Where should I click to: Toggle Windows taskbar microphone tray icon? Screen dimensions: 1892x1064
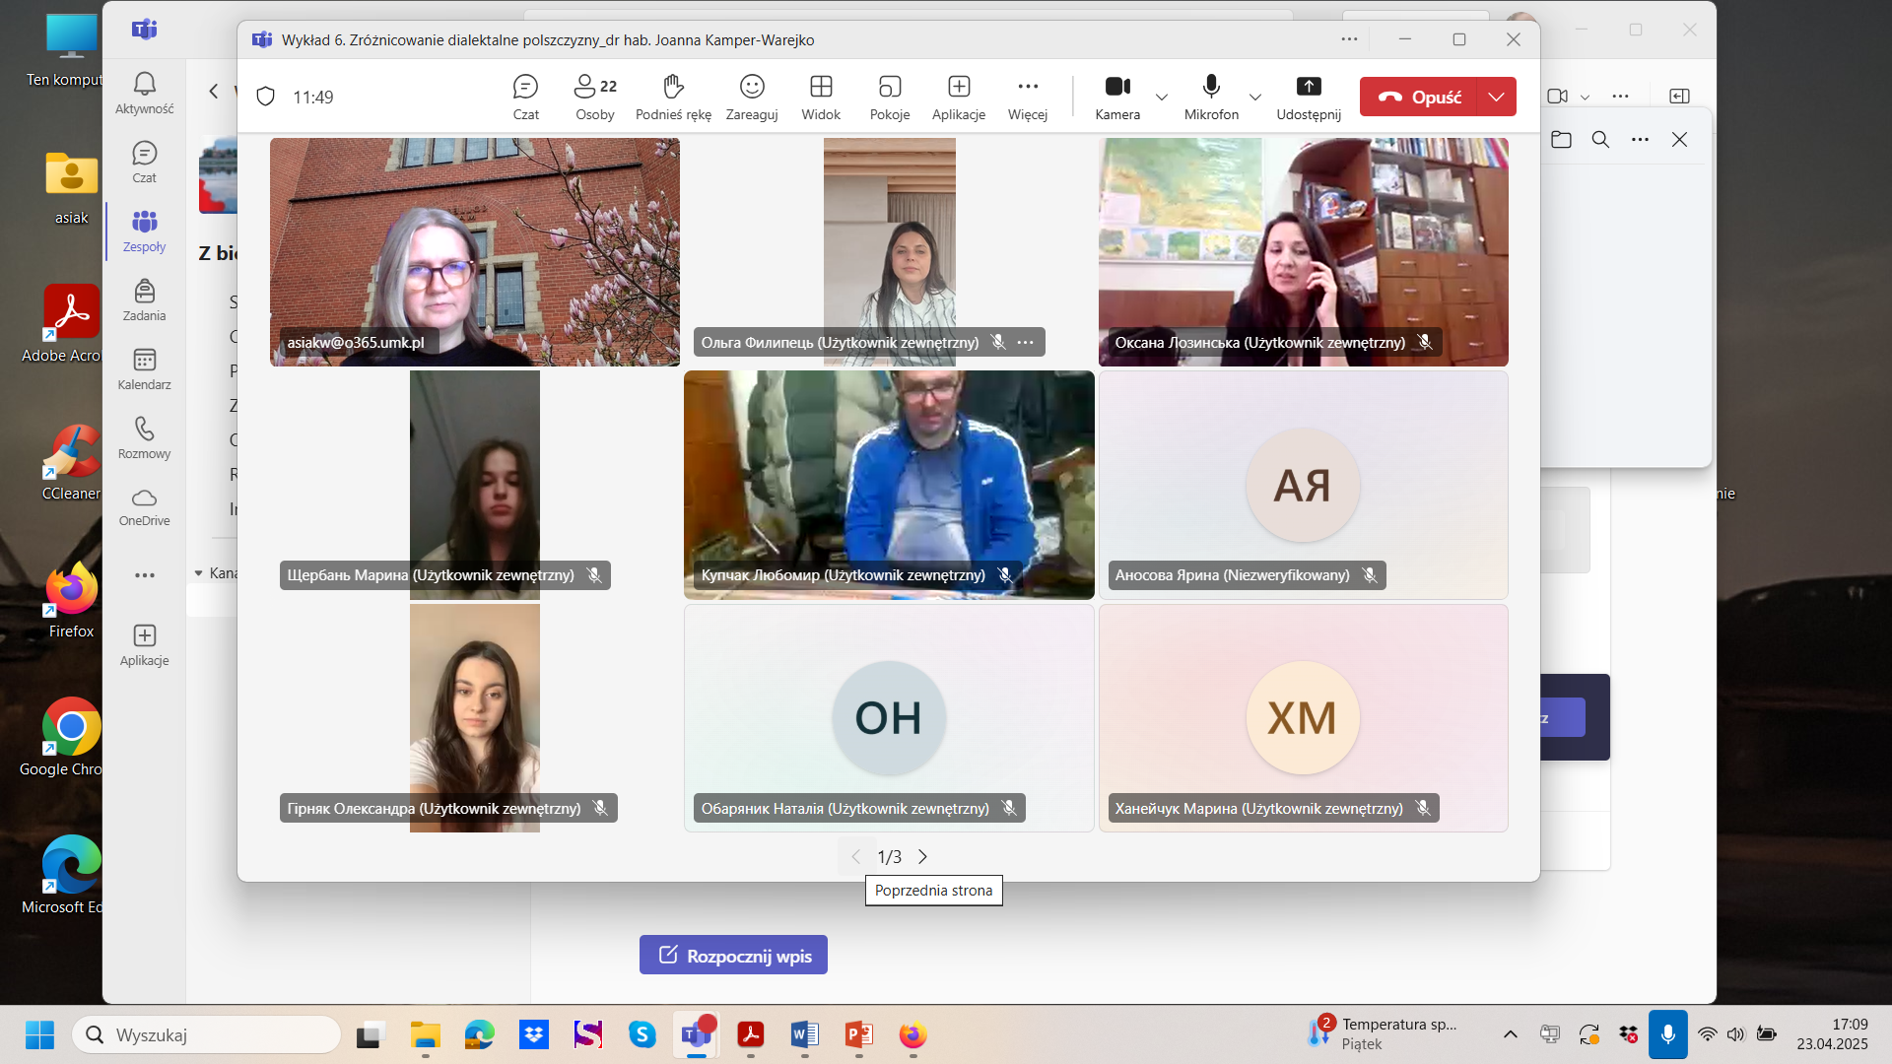pyautogui.click(x=1667, y=1034)
